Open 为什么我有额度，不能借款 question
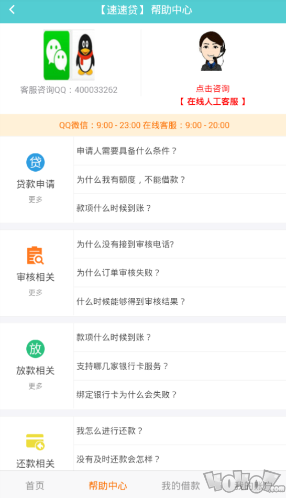Viewport: 286px width, 498px height. (x=180, y=180)
